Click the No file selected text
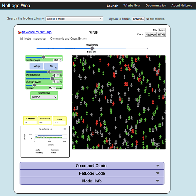Viewport: 196px width, 196px height. tap(156, 19)
